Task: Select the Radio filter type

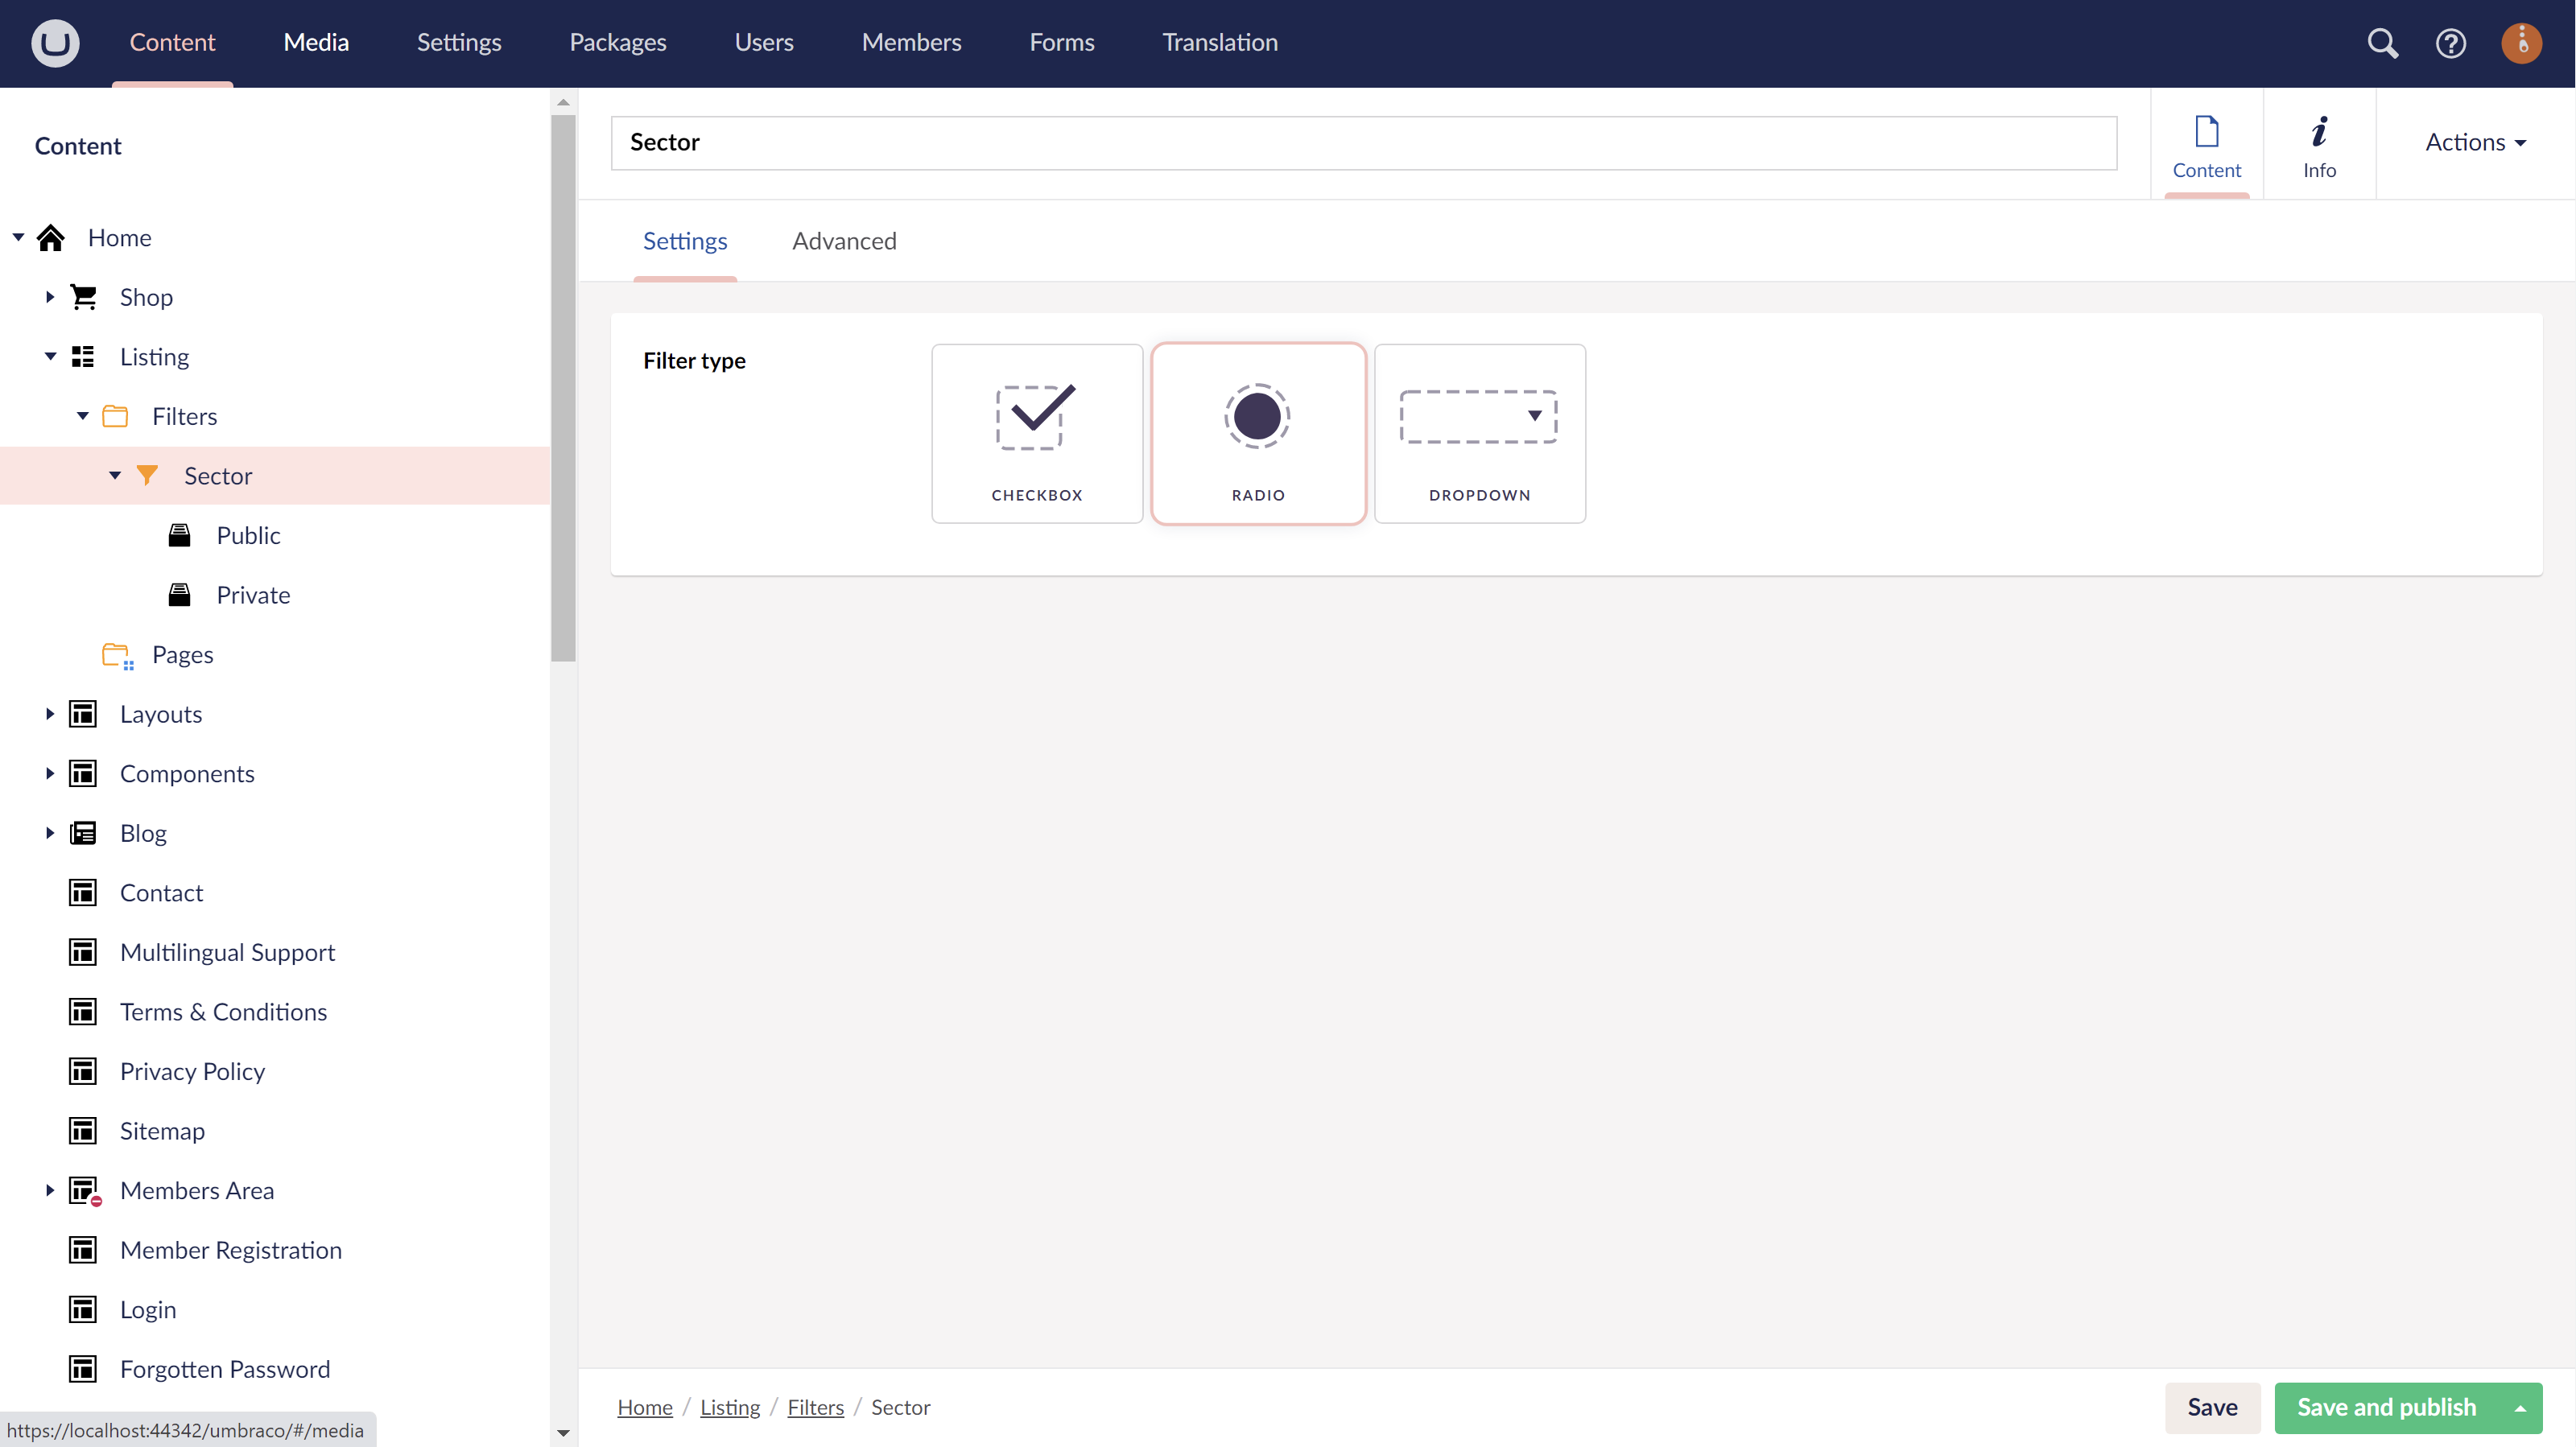Action: coord(1258,433)
